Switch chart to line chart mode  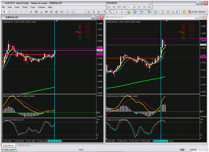(99, 12)
